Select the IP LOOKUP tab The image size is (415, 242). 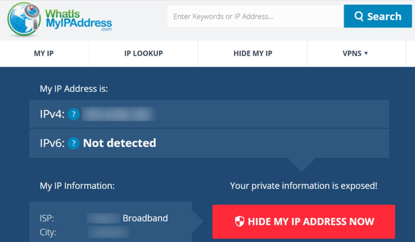coord(143,53)
